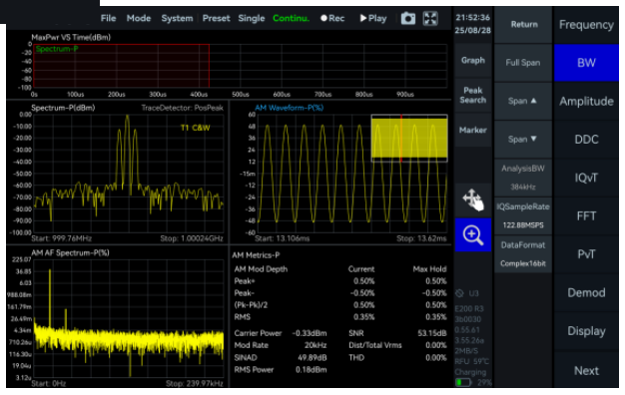
Task: Open the PvT menu tab
Action: click(x=586, y=254)
